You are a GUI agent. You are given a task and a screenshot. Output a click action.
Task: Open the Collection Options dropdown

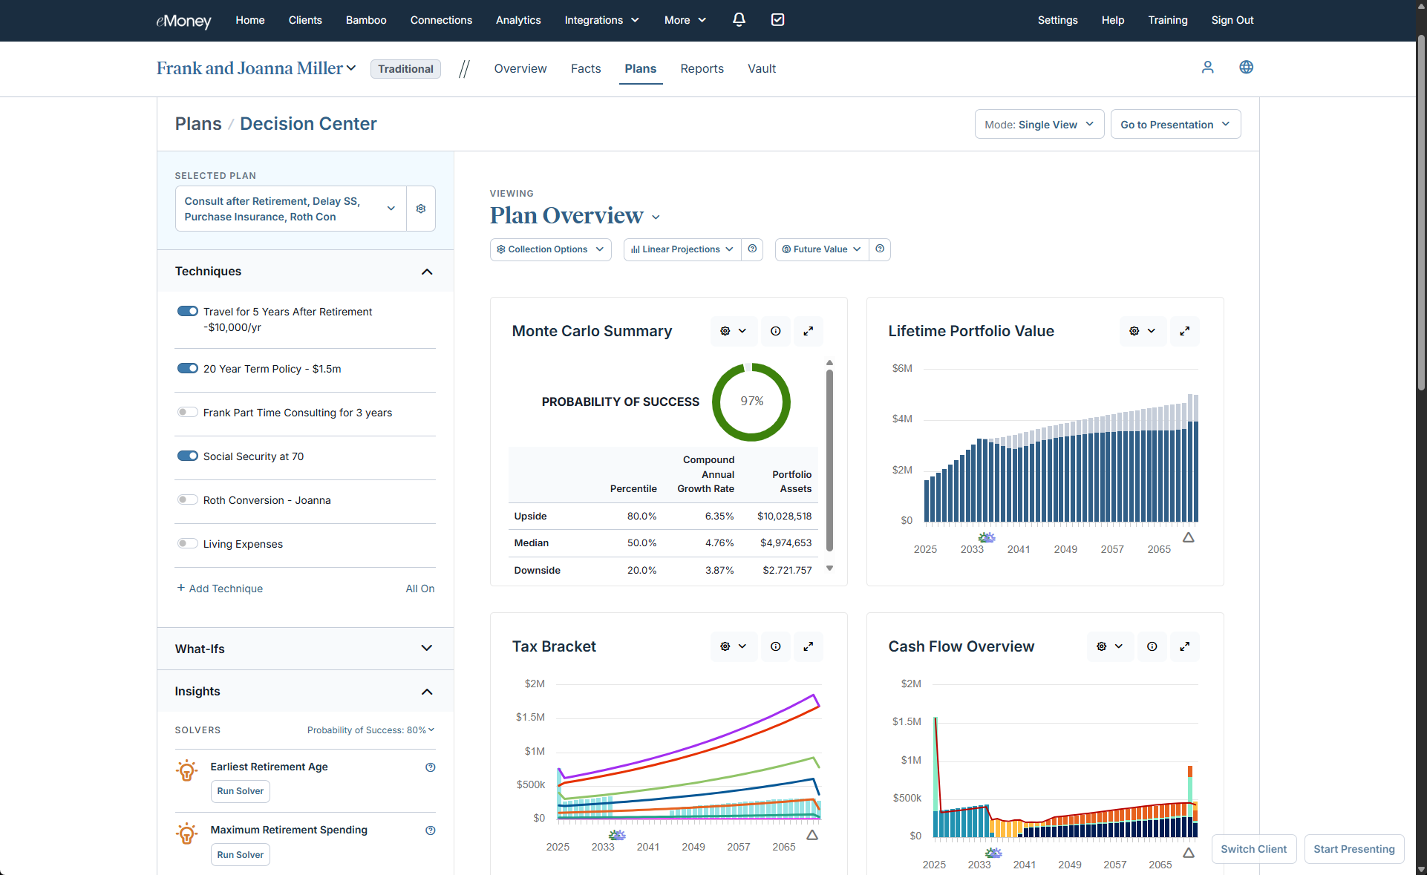tap(549, 249)
